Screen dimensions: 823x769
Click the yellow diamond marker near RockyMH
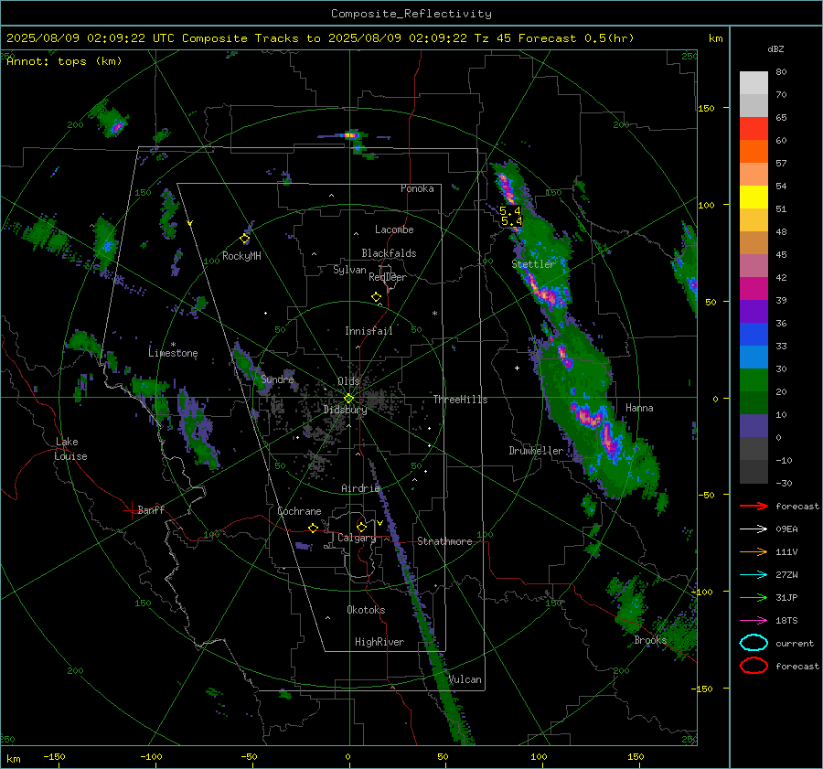244,239
